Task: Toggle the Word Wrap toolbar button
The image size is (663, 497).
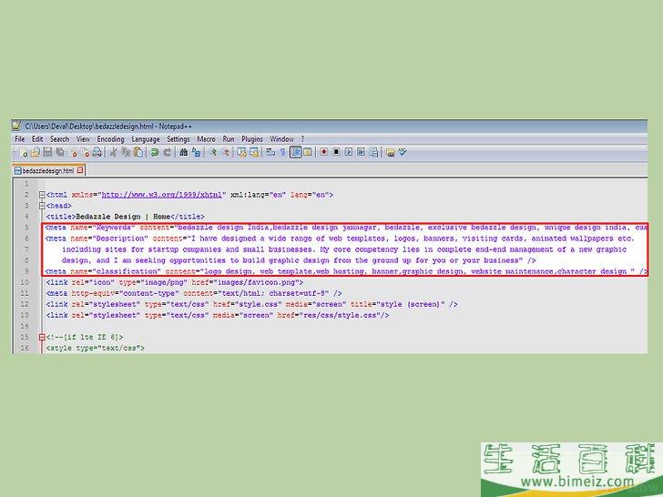Action: pos(270,152)
